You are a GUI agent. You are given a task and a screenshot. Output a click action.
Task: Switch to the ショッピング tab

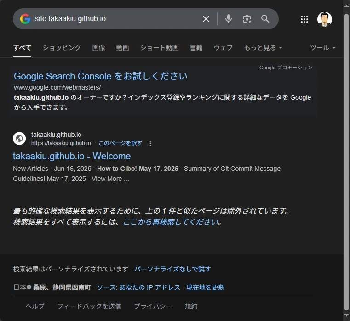point(62,48)
